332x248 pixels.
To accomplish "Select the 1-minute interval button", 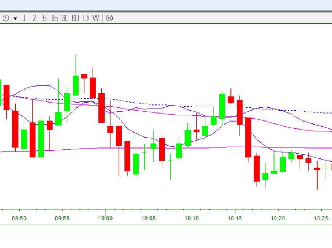I will point(24,18).
